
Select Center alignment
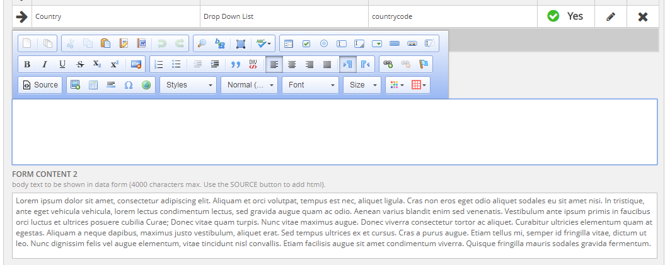click(x=292, y=64)
